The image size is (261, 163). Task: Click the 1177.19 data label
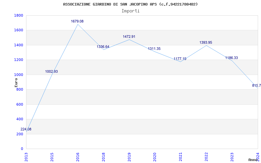click(180, 59)
